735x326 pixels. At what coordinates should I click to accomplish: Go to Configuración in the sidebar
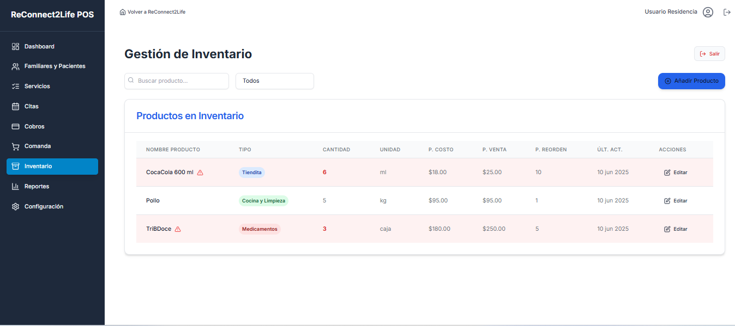tap(52, 207)
